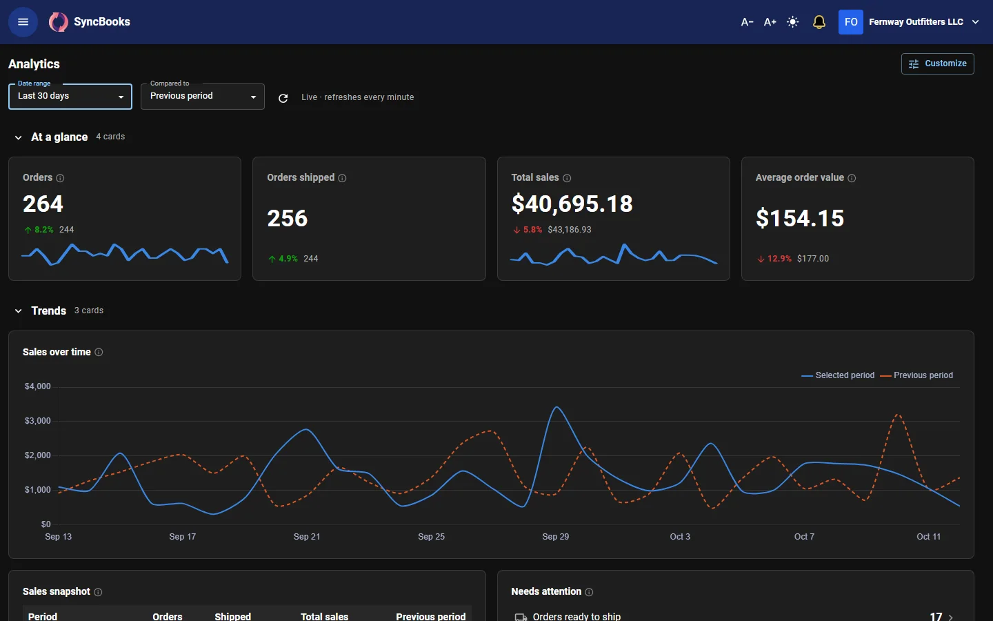Viewport: 993px width, 621px height.
Task: Click the info icon next to Total sales
Action: pos(567,178)
